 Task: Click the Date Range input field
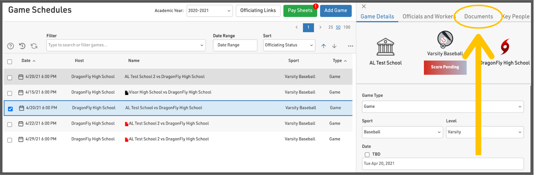235,45
